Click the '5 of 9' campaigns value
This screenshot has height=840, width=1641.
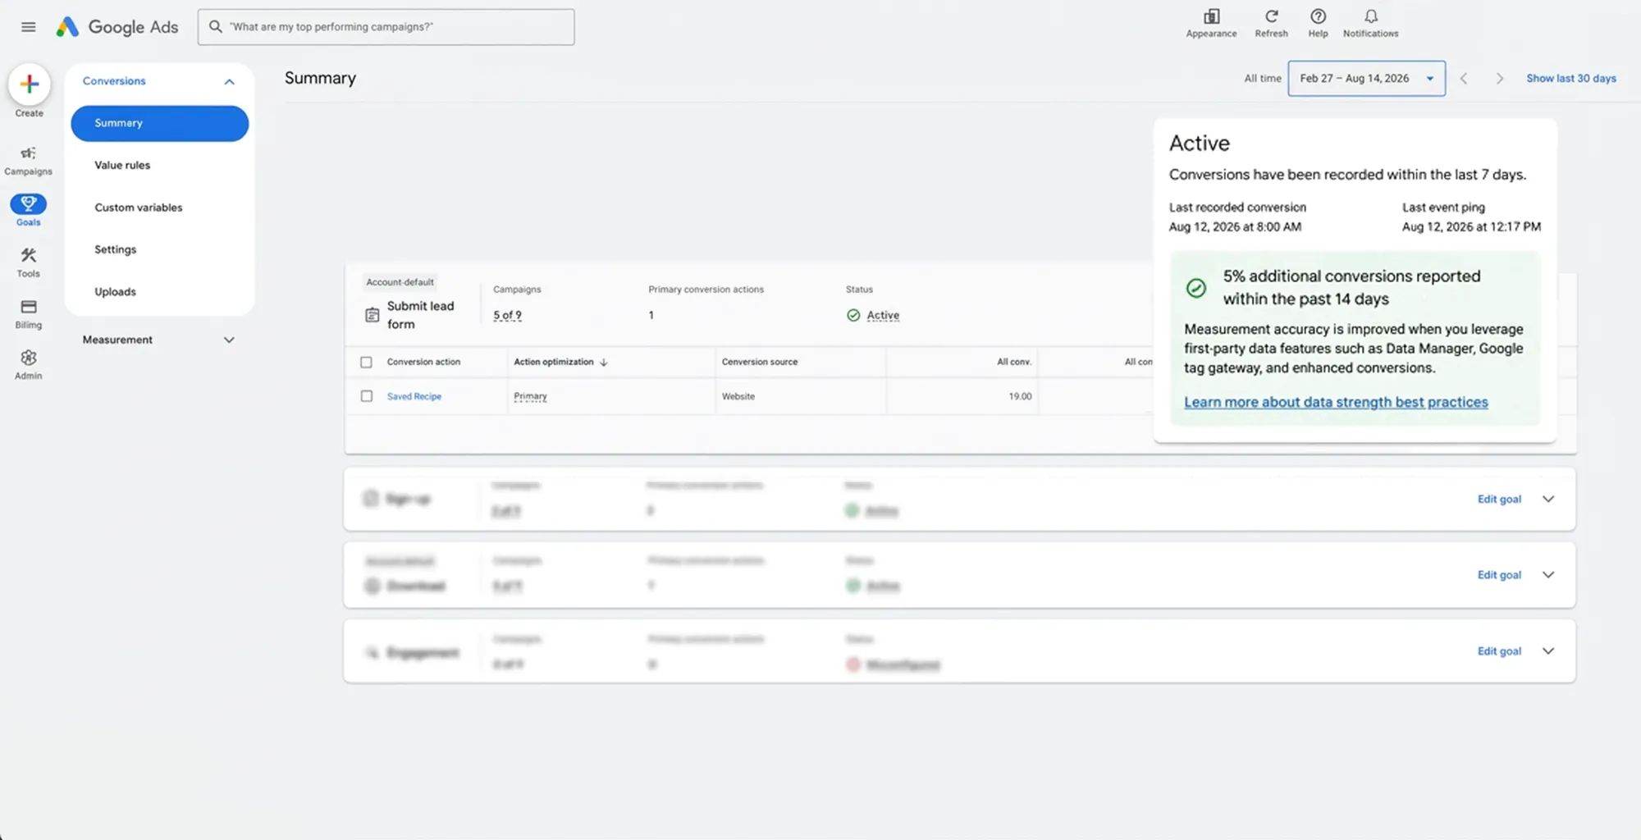[x=507, y=315]
